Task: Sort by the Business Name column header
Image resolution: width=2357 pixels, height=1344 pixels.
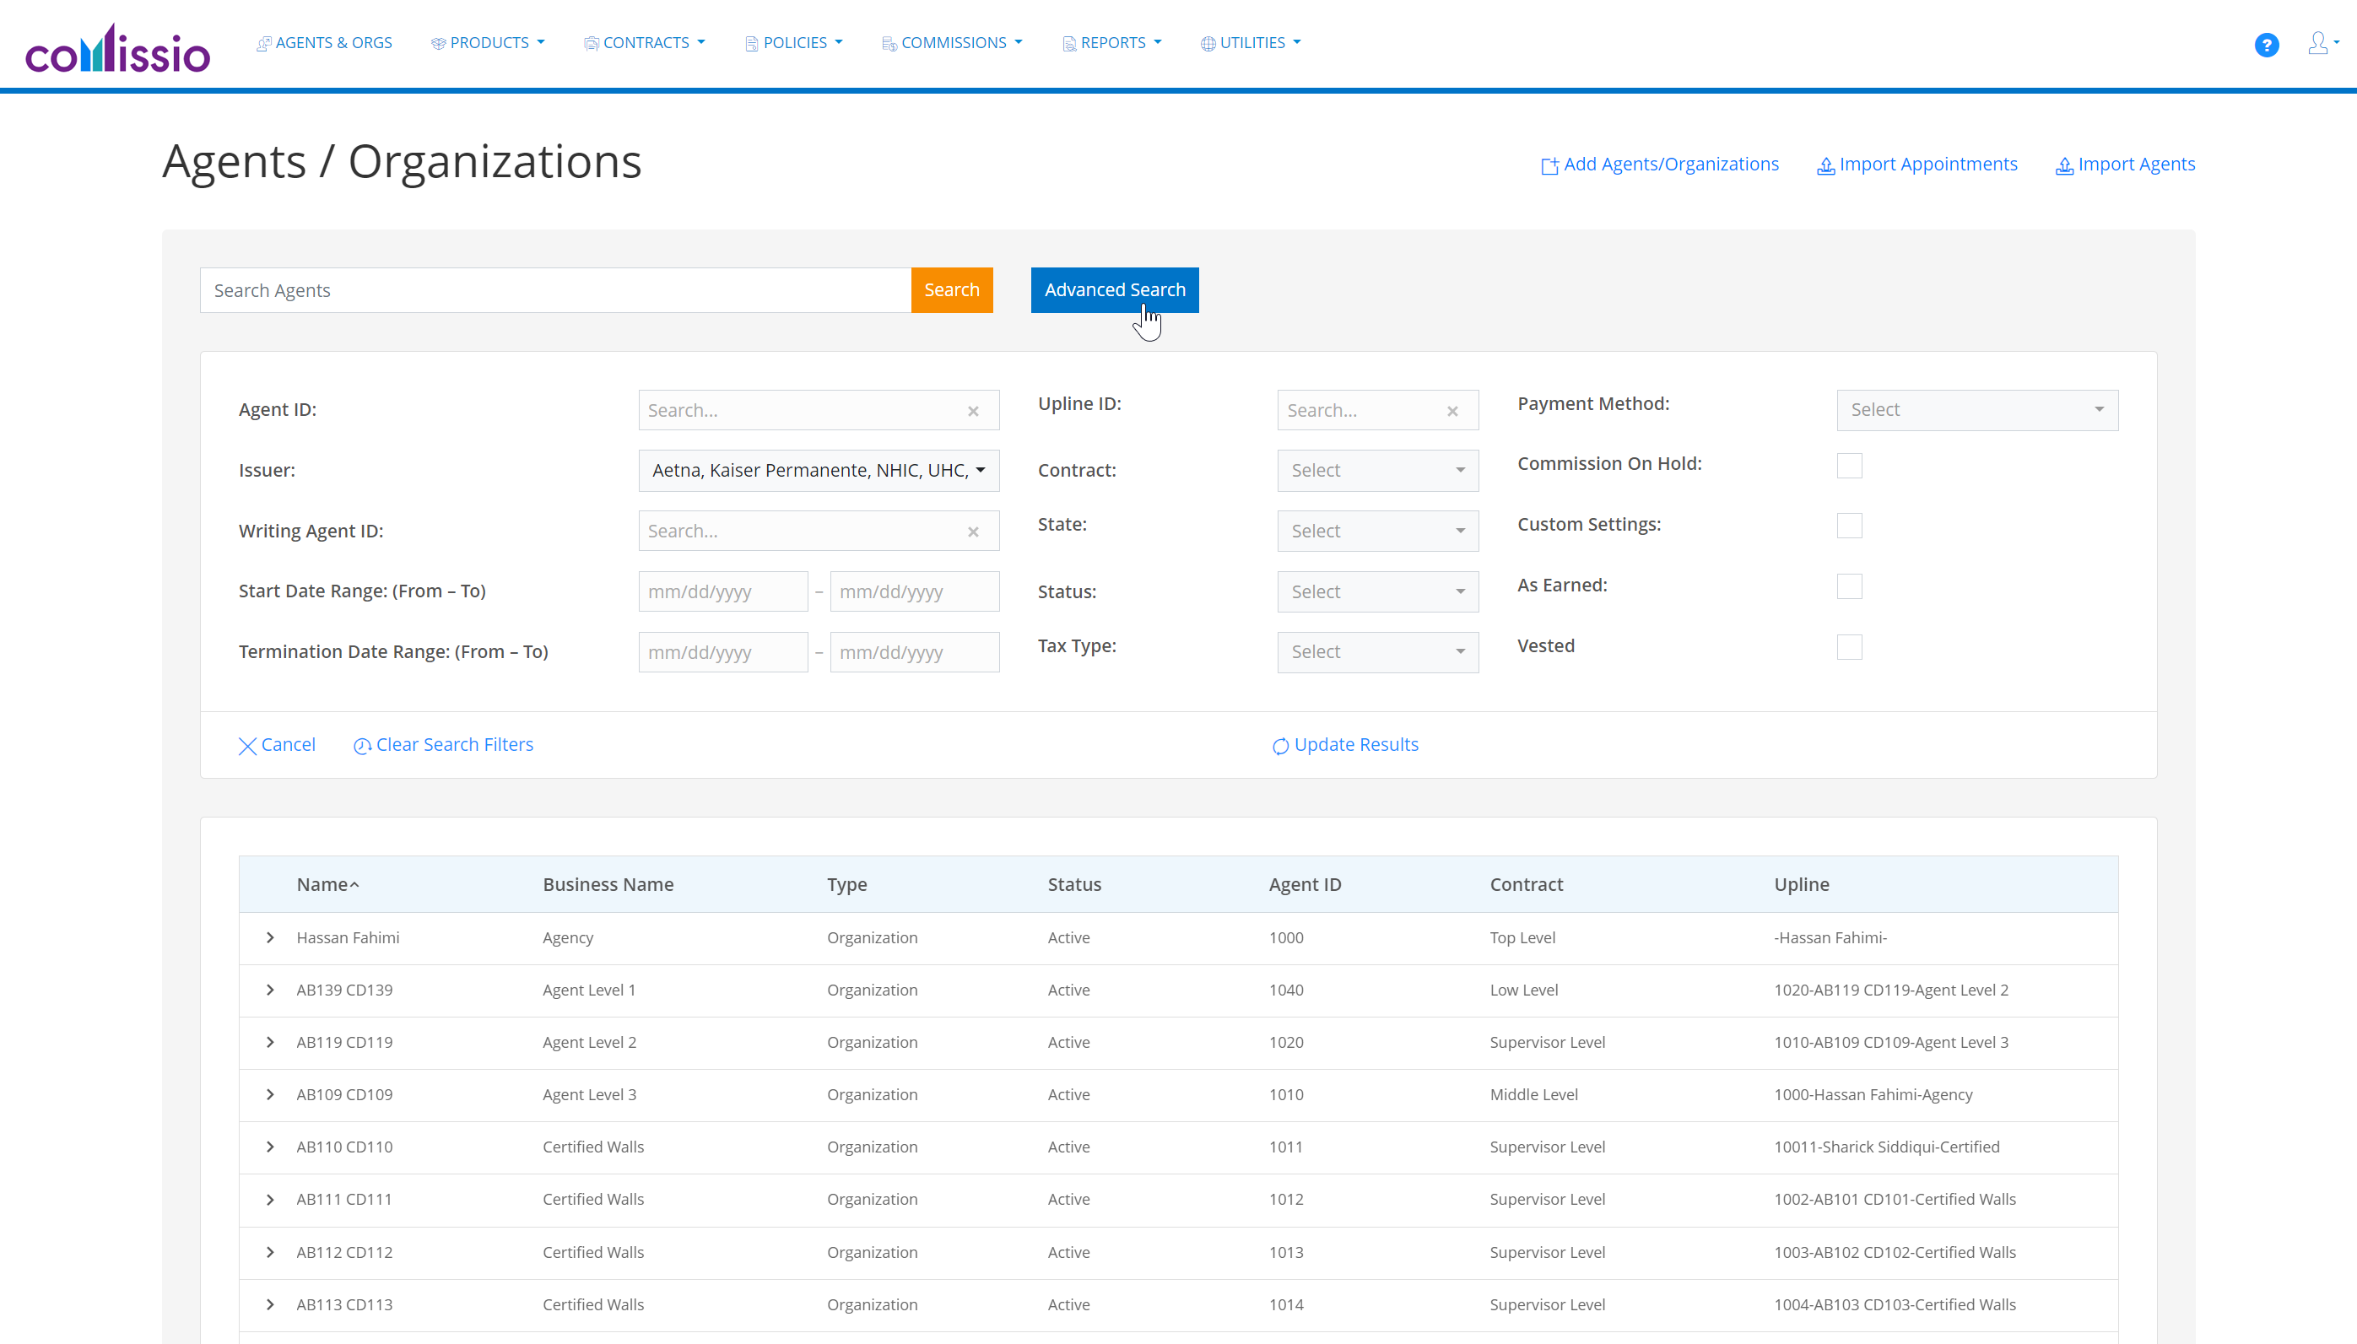Action: click(608, 884)
